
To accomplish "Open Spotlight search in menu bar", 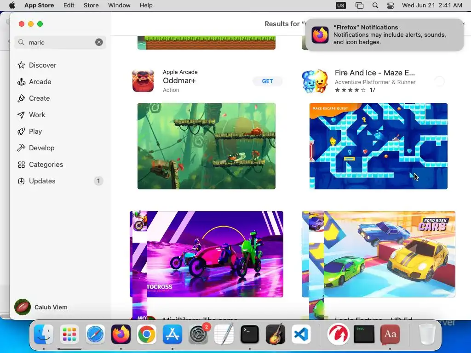I will tap(375, 6).
